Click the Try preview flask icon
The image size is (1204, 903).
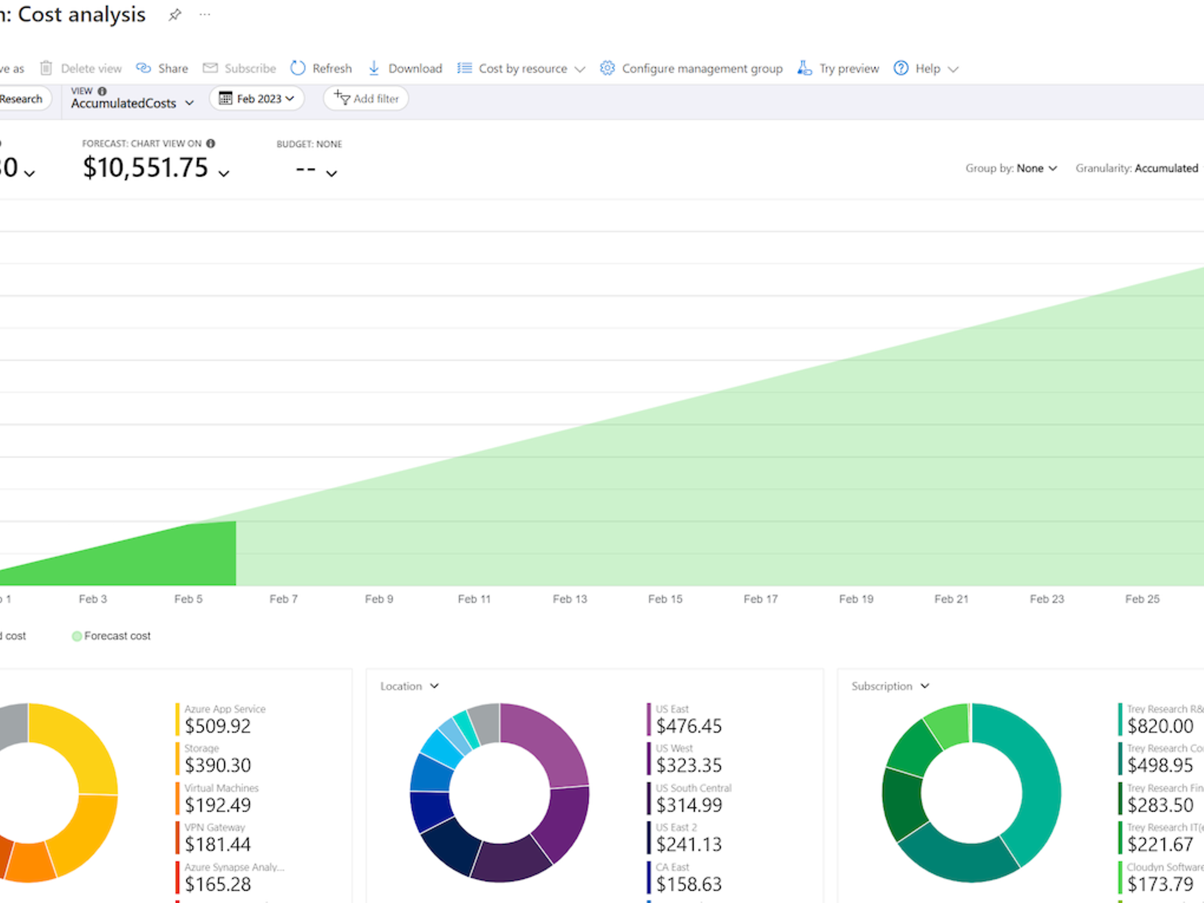(803, 68)
